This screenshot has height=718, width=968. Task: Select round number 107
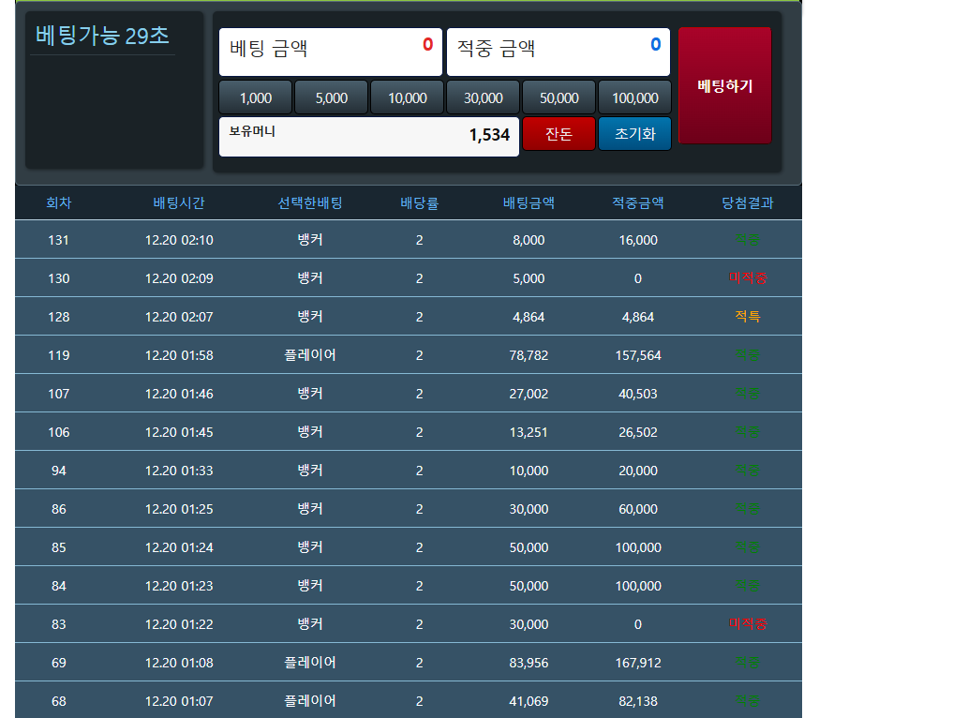tap(59, 394)
